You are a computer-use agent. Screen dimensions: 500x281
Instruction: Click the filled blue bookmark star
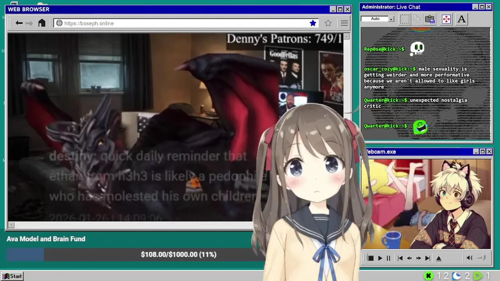tap(313, 23)
